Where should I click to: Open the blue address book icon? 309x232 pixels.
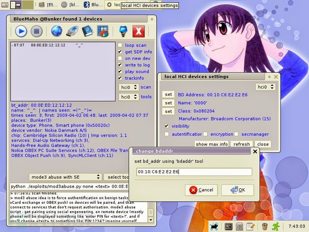click(87, 31)
